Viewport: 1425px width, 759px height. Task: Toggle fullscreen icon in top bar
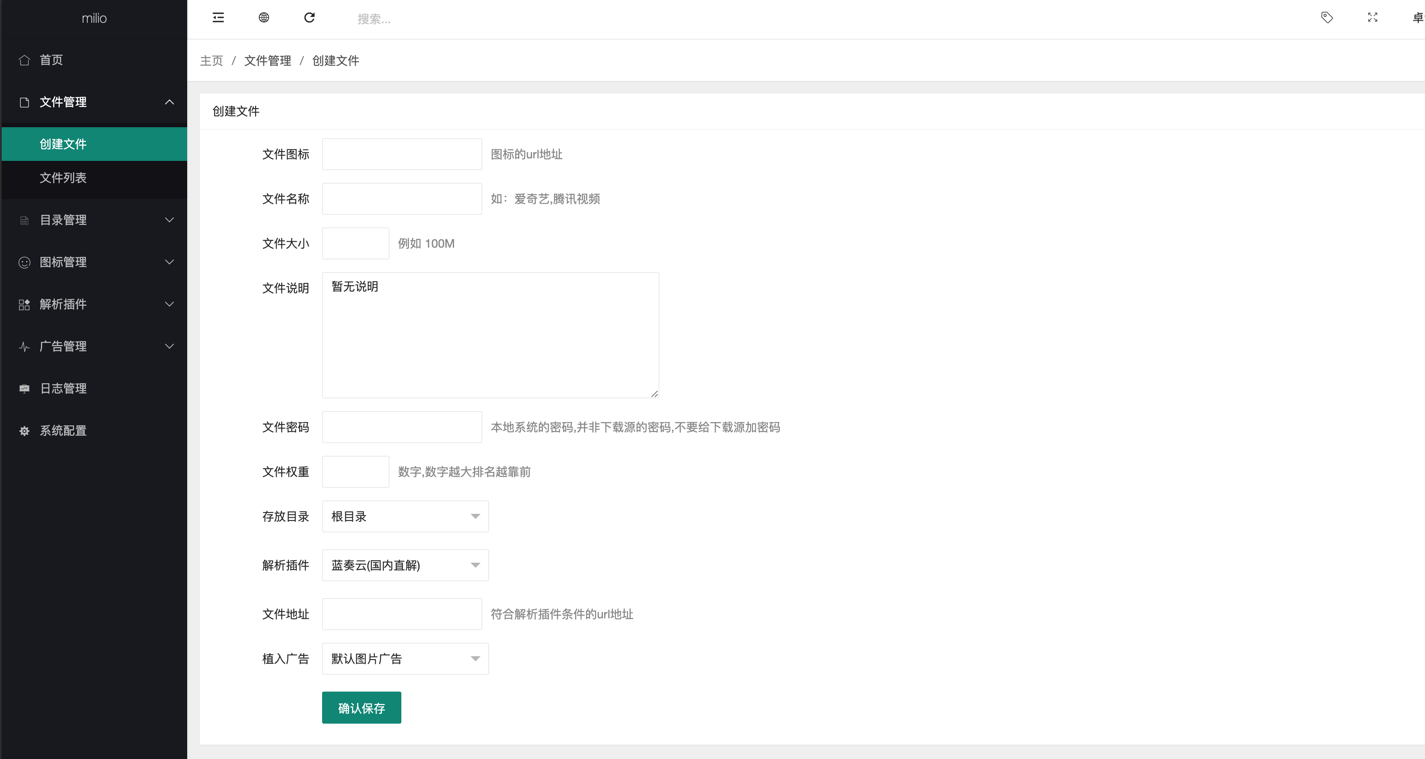(x=1372, y=18)
